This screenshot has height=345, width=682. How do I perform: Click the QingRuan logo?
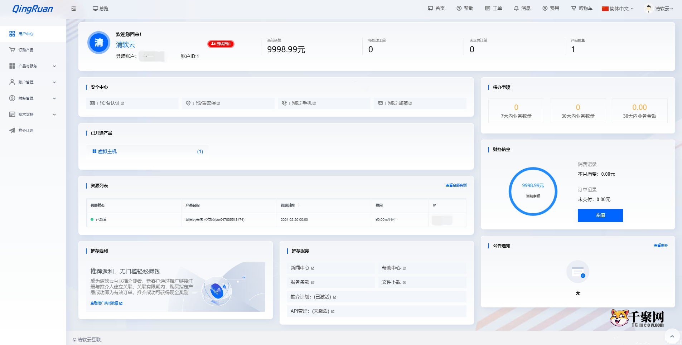tap(33, 9)
